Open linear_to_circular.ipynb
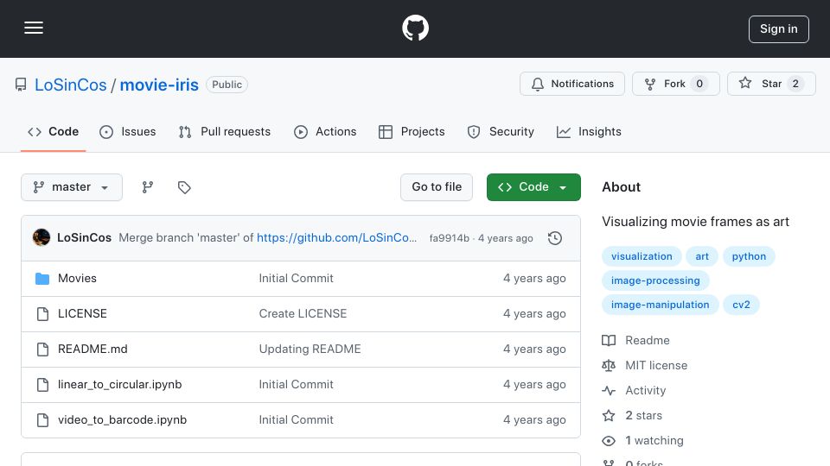Image resolution: width=830 pixels, height=466 pixels. click(119, 385)
